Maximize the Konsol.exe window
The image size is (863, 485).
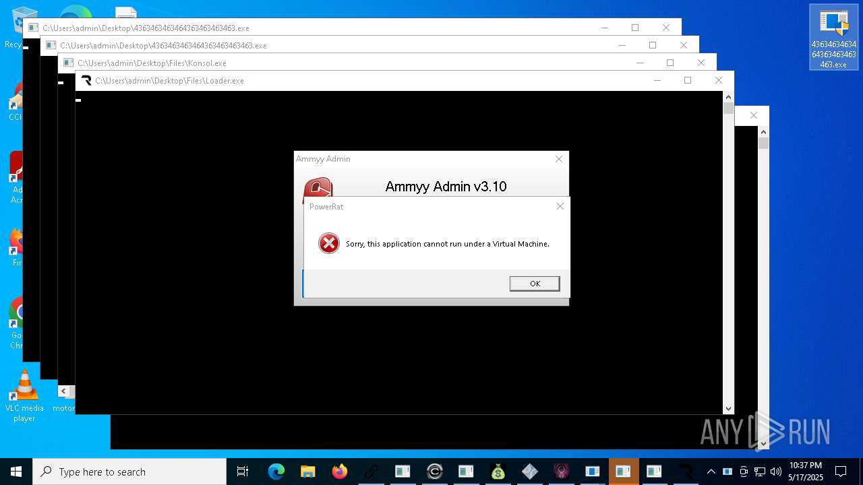(670, 63)
